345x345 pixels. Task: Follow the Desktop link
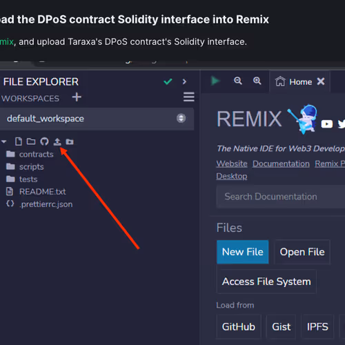point(232,176)
